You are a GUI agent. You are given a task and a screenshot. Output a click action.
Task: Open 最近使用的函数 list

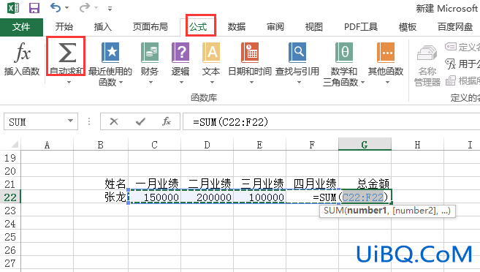110,64
